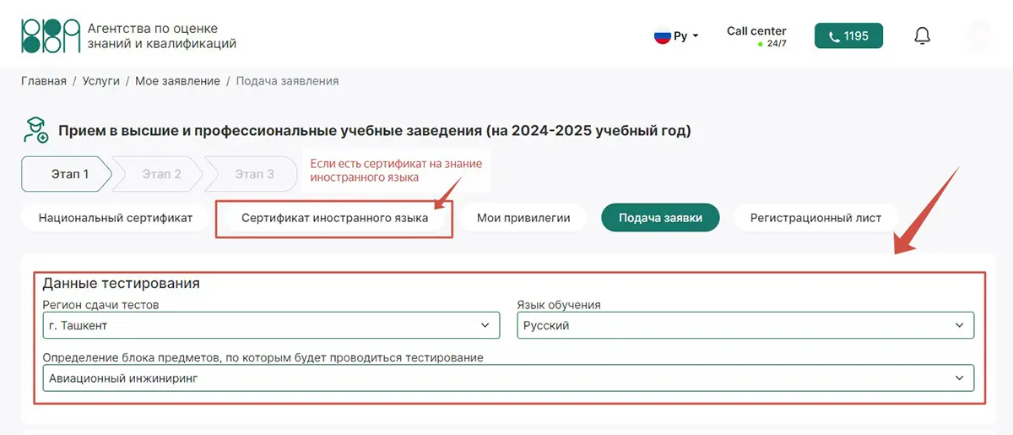
Task: Select the Подача заявки tab
Action: 659,218
